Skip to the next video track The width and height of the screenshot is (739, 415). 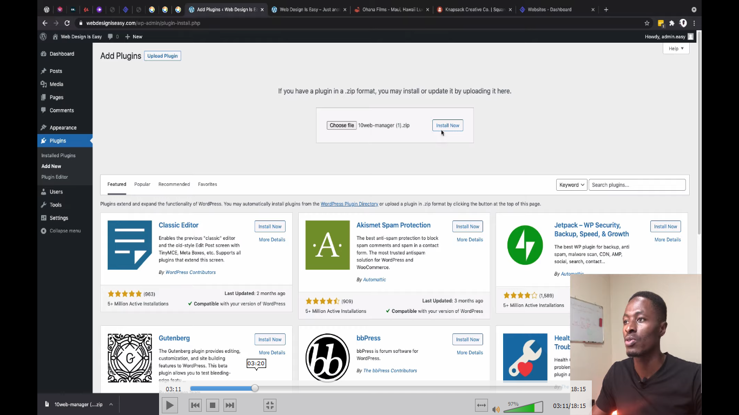tap(230, 405)
